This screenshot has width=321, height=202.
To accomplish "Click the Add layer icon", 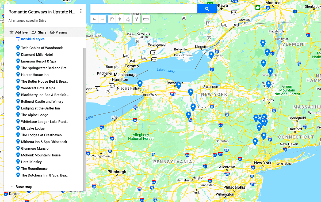I will (x=11, y=32).
